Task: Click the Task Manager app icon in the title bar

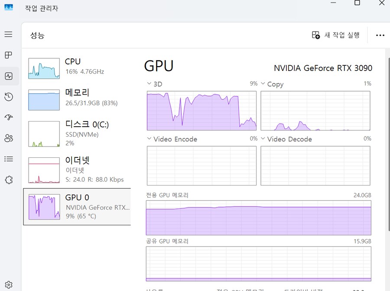Action: (9, 7)
